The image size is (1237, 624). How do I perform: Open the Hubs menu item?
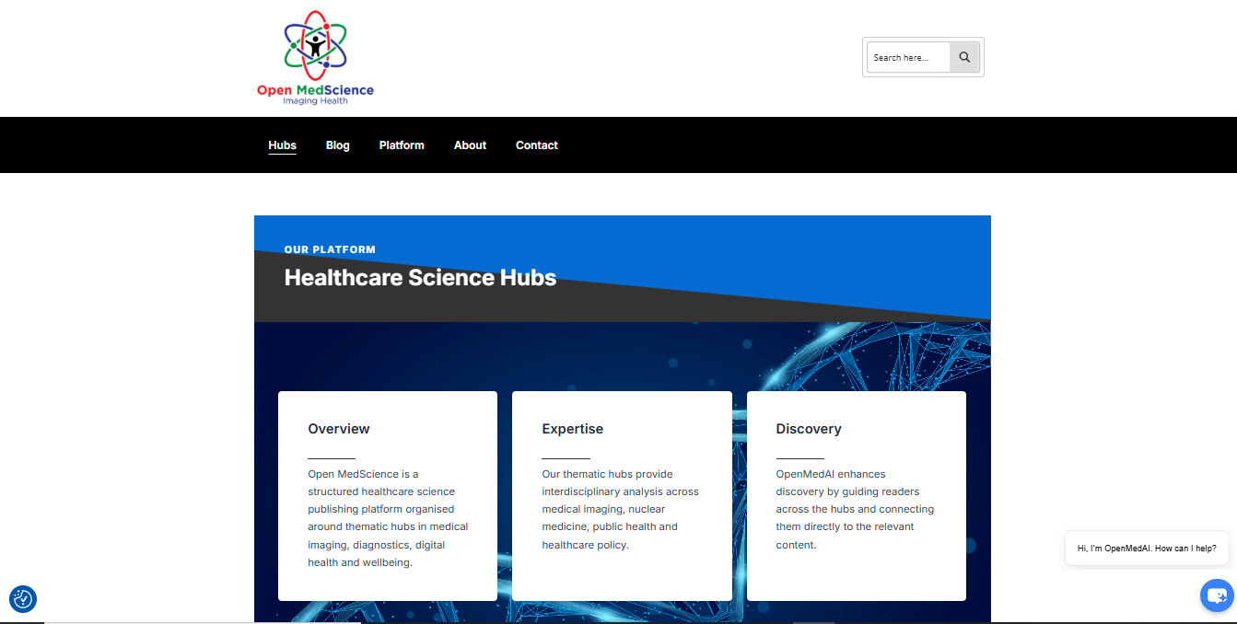coord(283,145)
